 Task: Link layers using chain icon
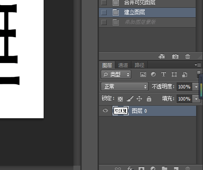118,168
